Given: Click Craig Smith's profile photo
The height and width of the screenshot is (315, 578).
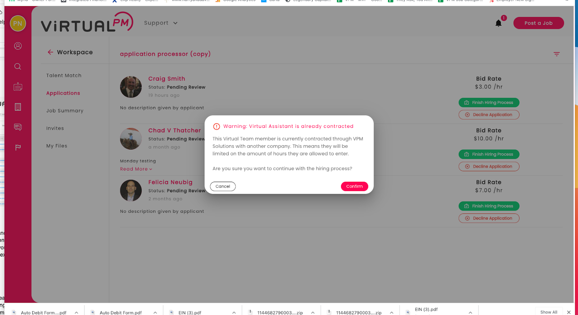Looking at the screenshot, I should (131, 87).
